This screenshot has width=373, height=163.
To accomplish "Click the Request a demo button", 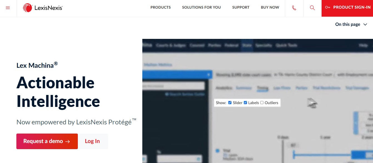I will click(x=47, y=141).
